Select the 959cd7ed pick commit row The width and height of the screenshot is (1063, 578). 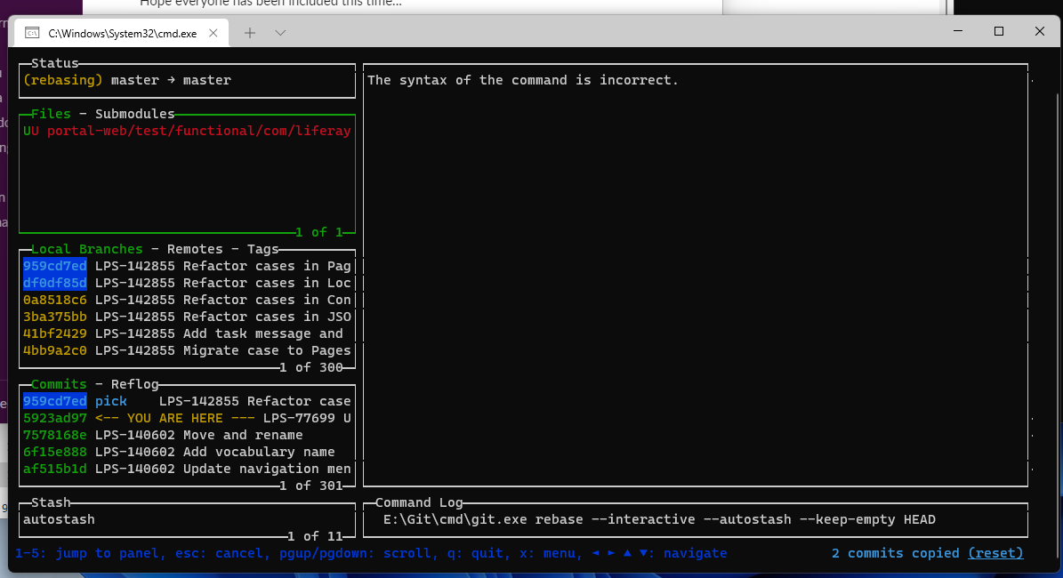[187, 401]
